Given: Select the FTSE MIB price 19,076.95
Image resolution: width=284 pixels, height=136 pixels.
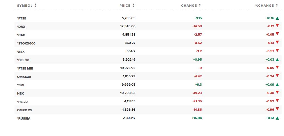Looking at the screenshot, I should [x=128, y=68].
